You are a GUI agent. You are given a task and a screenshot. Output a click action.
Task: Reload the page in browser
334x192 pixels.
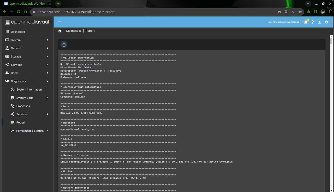point(19,12)
